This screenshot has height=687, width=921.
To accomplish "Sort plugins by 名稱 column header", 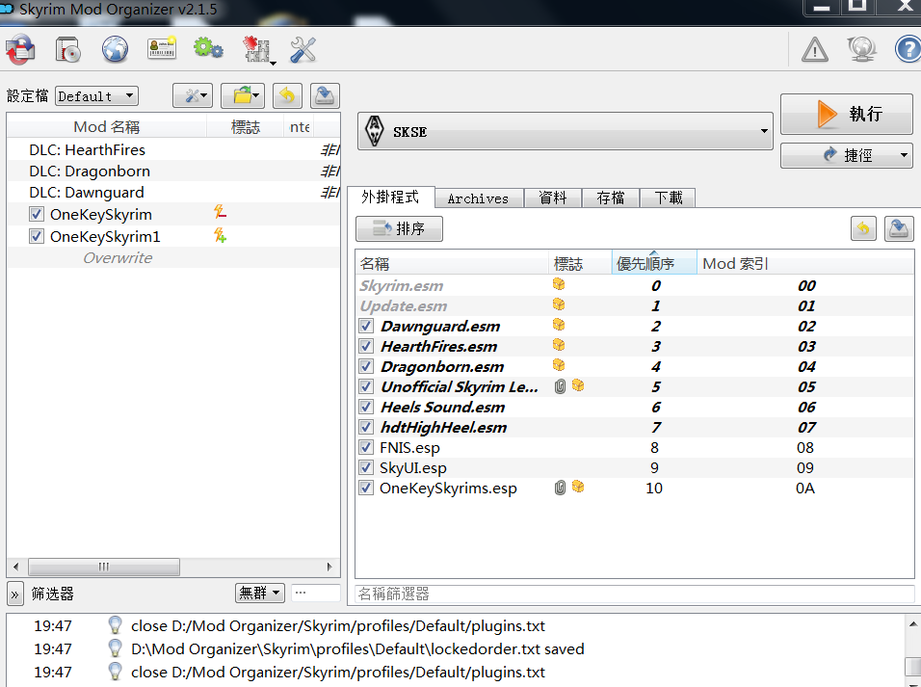I will click(452, 263).
